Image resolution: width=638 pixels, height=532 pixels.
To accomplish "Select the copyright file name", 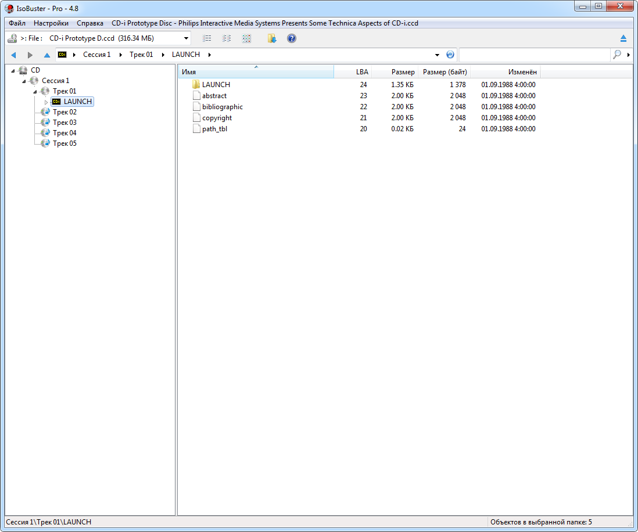I will 217,117.
